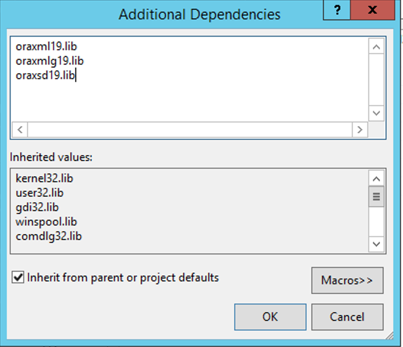Click up arrow of Inherited values scrollbar
This screenshot has width=403, height=347.
(x=376, y=178)
